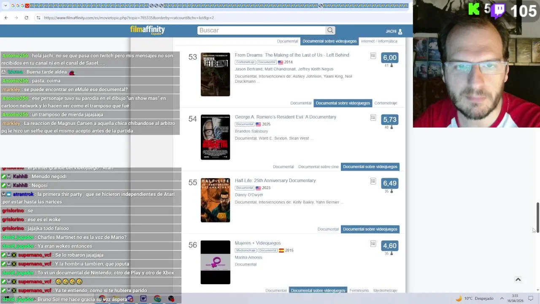Go to FilmAffinity home via logo
Image resolution: width=540 pixels, height=304 pixels.
147,30
